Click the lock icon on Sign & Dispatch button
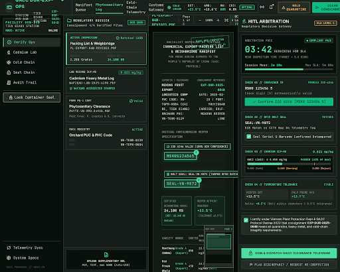 pos(250,253)
